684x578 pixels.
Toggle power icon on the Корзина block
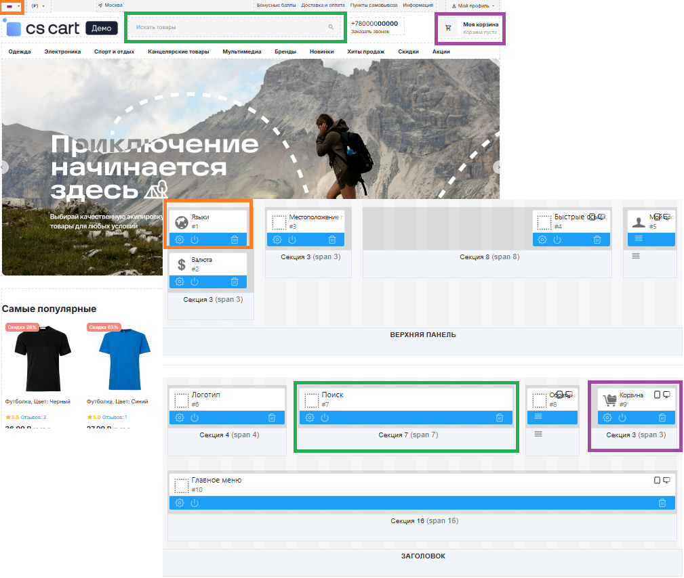[x=622, y=418]
